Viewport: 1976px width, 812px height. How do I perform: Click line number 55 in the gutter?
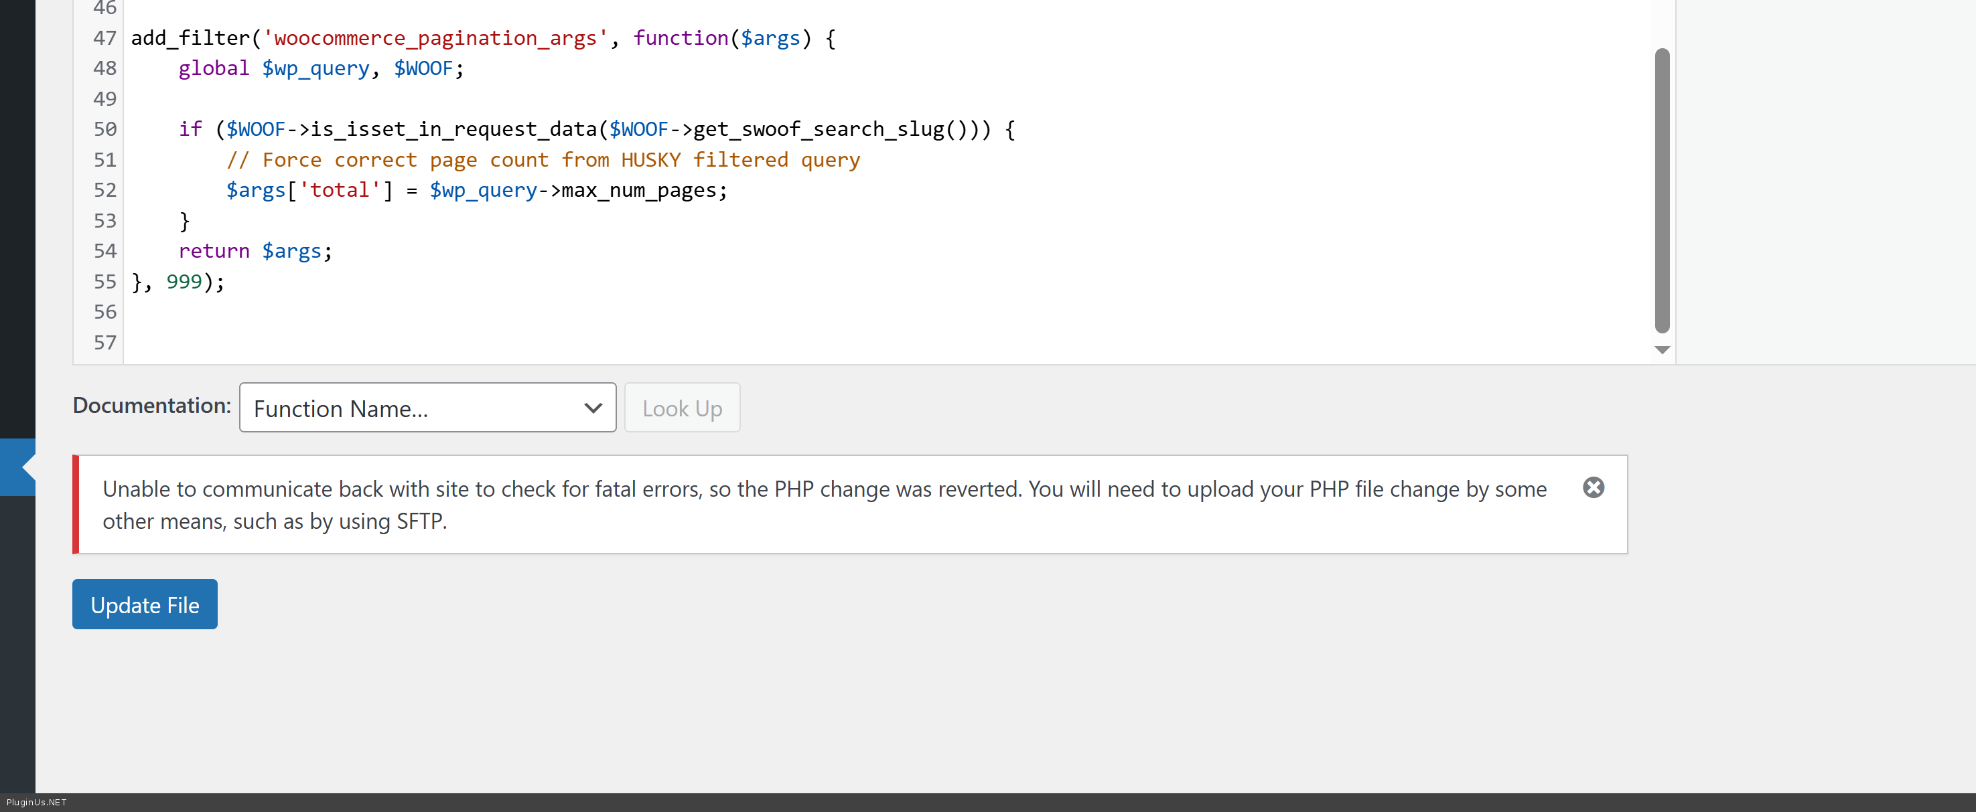coord(105,282)
